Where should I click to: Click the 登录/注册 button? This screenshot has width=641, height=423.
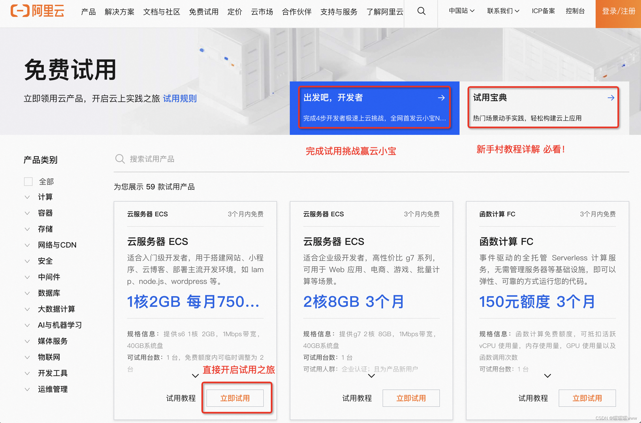[618, 11]
